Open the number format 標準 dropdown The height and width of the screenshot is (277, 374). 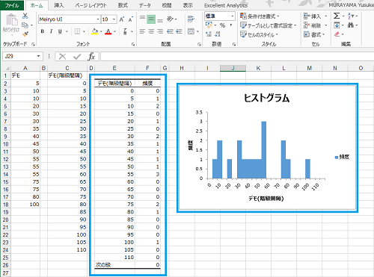pyautogui.click(x=233, y=16)
